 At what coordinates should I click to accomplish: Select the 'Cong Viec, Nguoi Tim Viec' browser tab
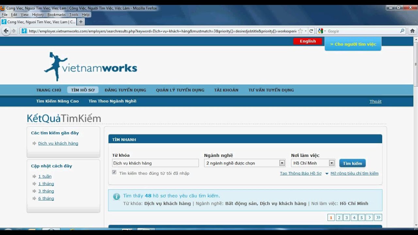coord(38,22)
